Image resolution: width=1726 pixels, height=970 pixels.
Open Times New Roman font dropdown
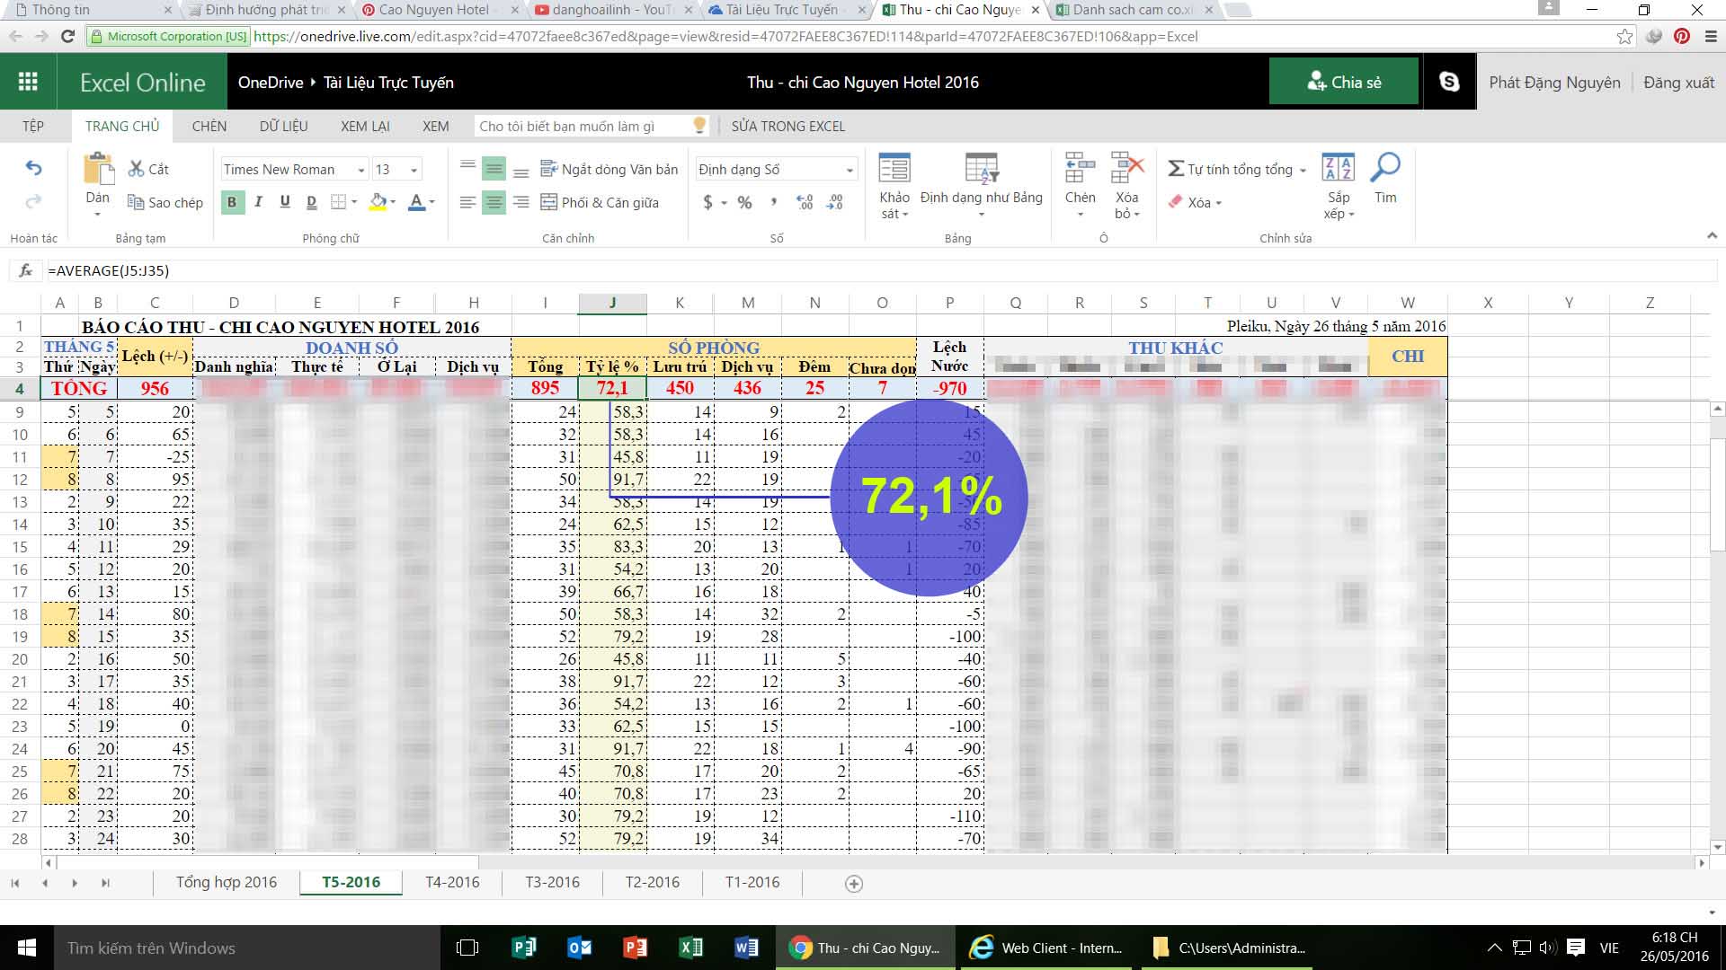[360, 170]
